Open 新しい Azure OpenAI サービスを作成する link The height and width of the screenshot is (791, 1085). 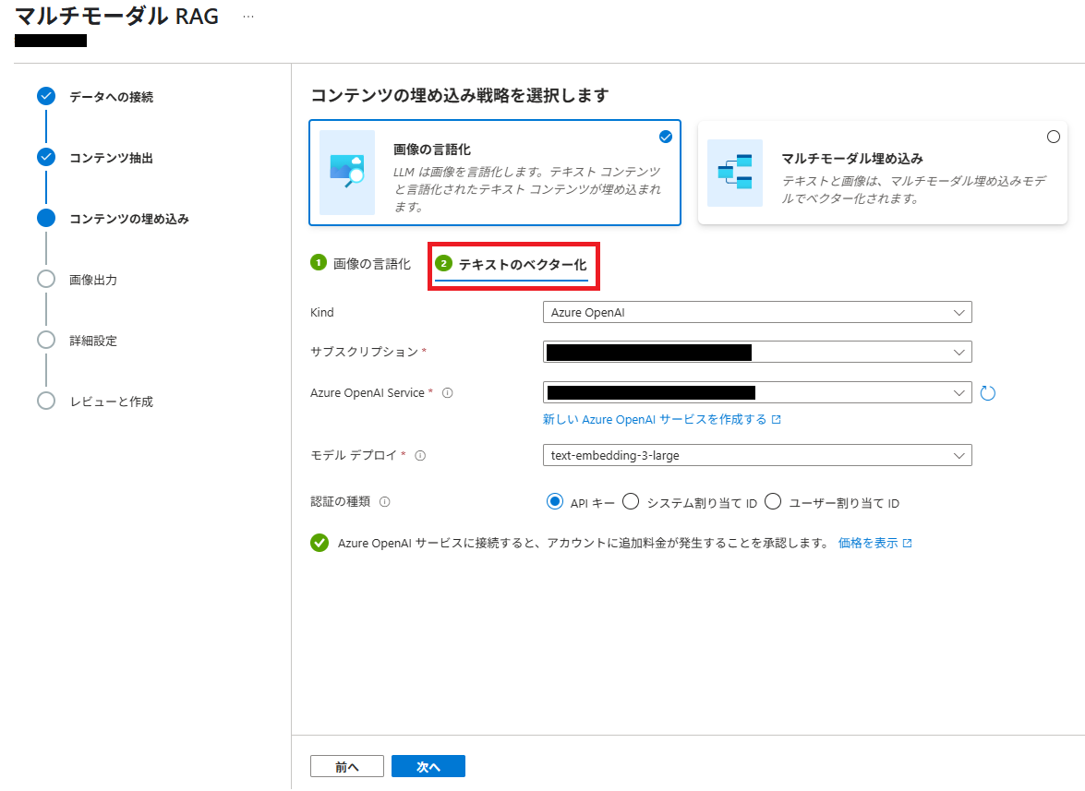click(x=655, y=420)
